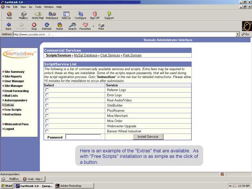
Task: Tick the Miva Merchant checkbox
Action: tap(47, 116)
